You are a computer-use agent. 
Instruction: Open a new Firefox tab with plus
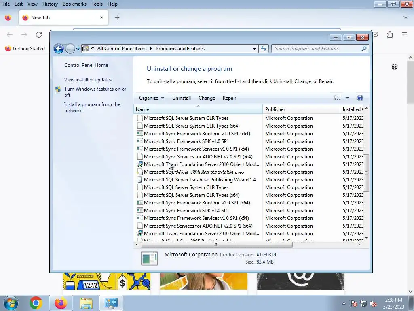tap(117, 18)
